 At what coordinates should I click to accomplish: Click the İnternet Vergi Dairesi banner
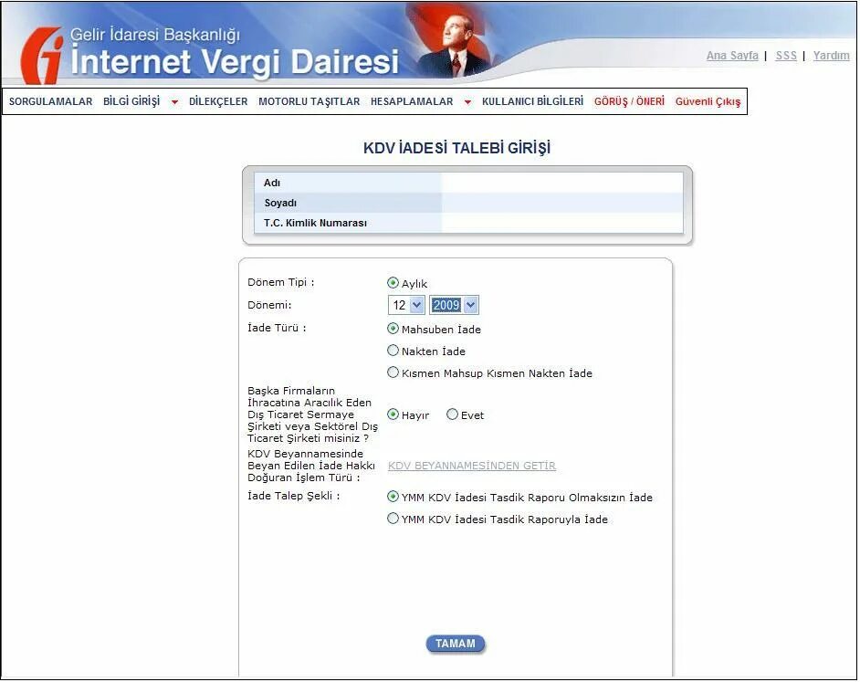point(233,62)
